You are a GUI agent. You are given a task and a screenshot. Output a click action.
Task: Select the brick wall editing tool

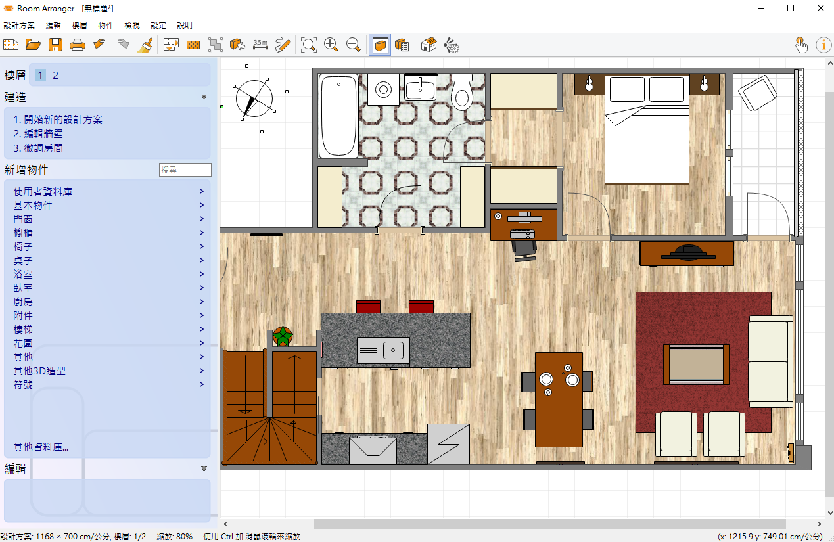click(x=193, y=45)
